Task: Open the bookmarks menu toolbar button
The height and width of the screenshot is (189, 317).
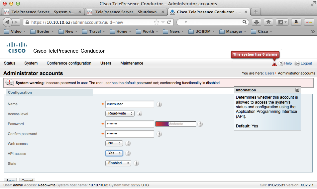Action: [282, 22]
